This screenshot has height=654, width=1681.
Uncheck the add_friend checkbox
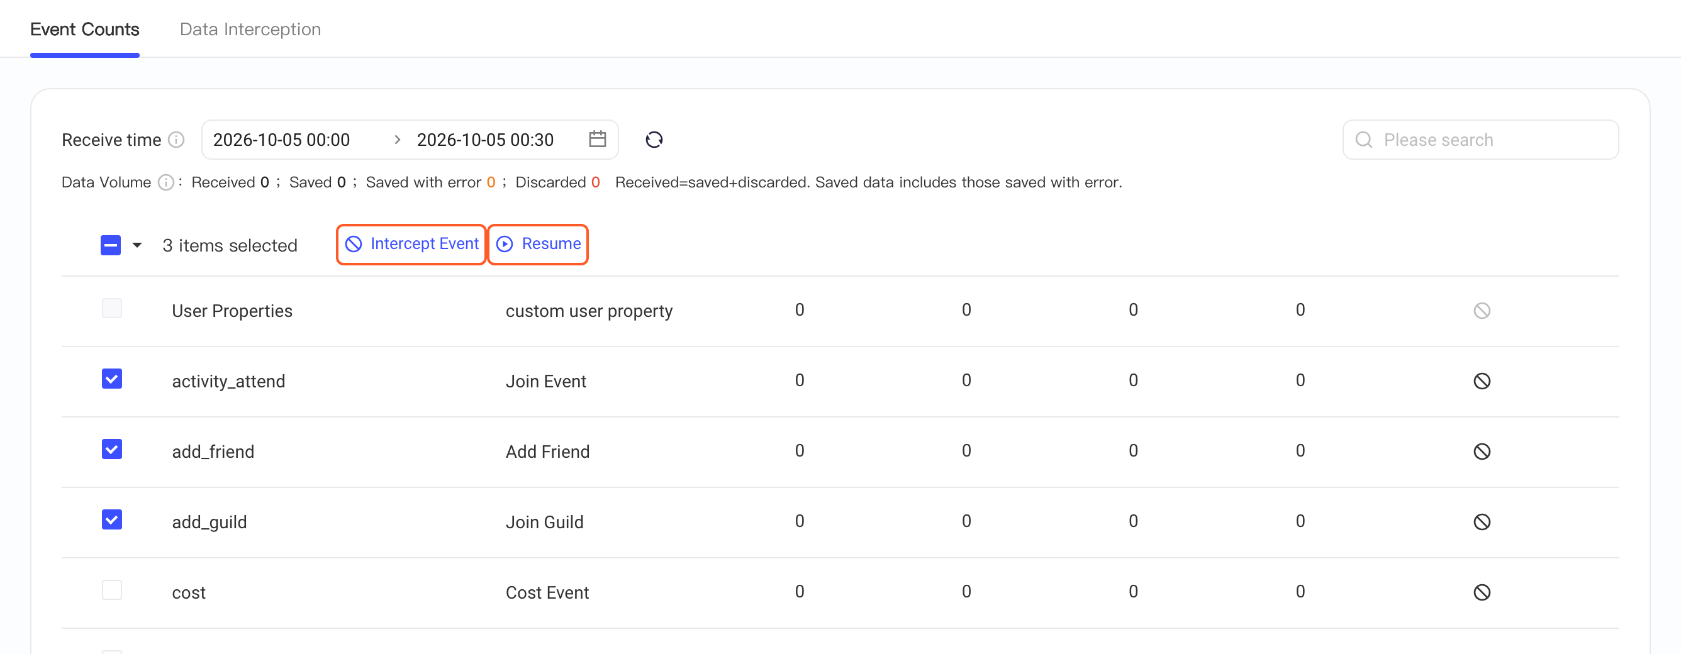[111, 449]
